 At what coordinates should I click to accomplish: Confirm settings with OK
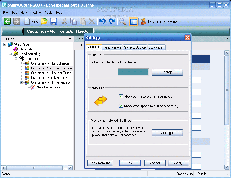130,163
